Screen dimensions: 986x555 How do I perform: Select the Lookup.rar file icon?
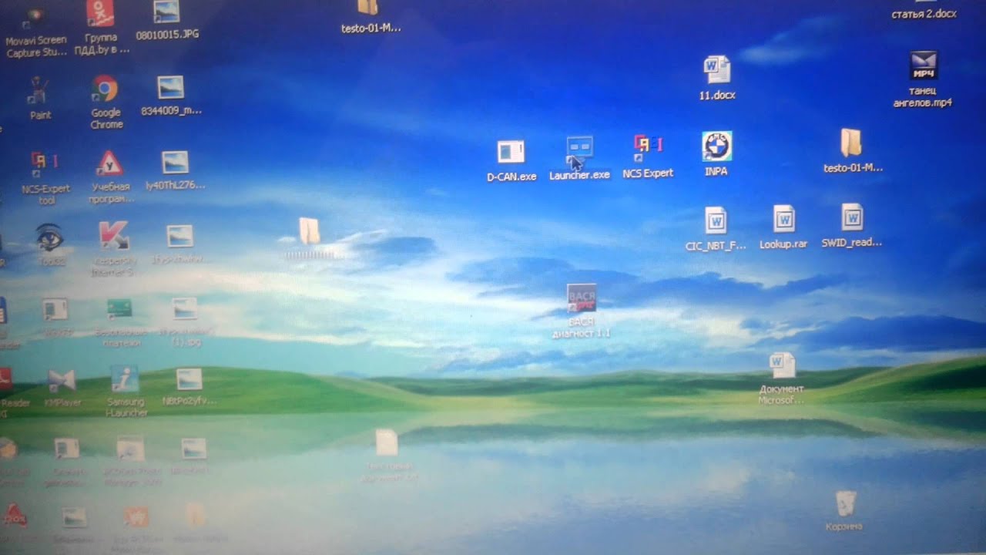[x=784, y=219]
